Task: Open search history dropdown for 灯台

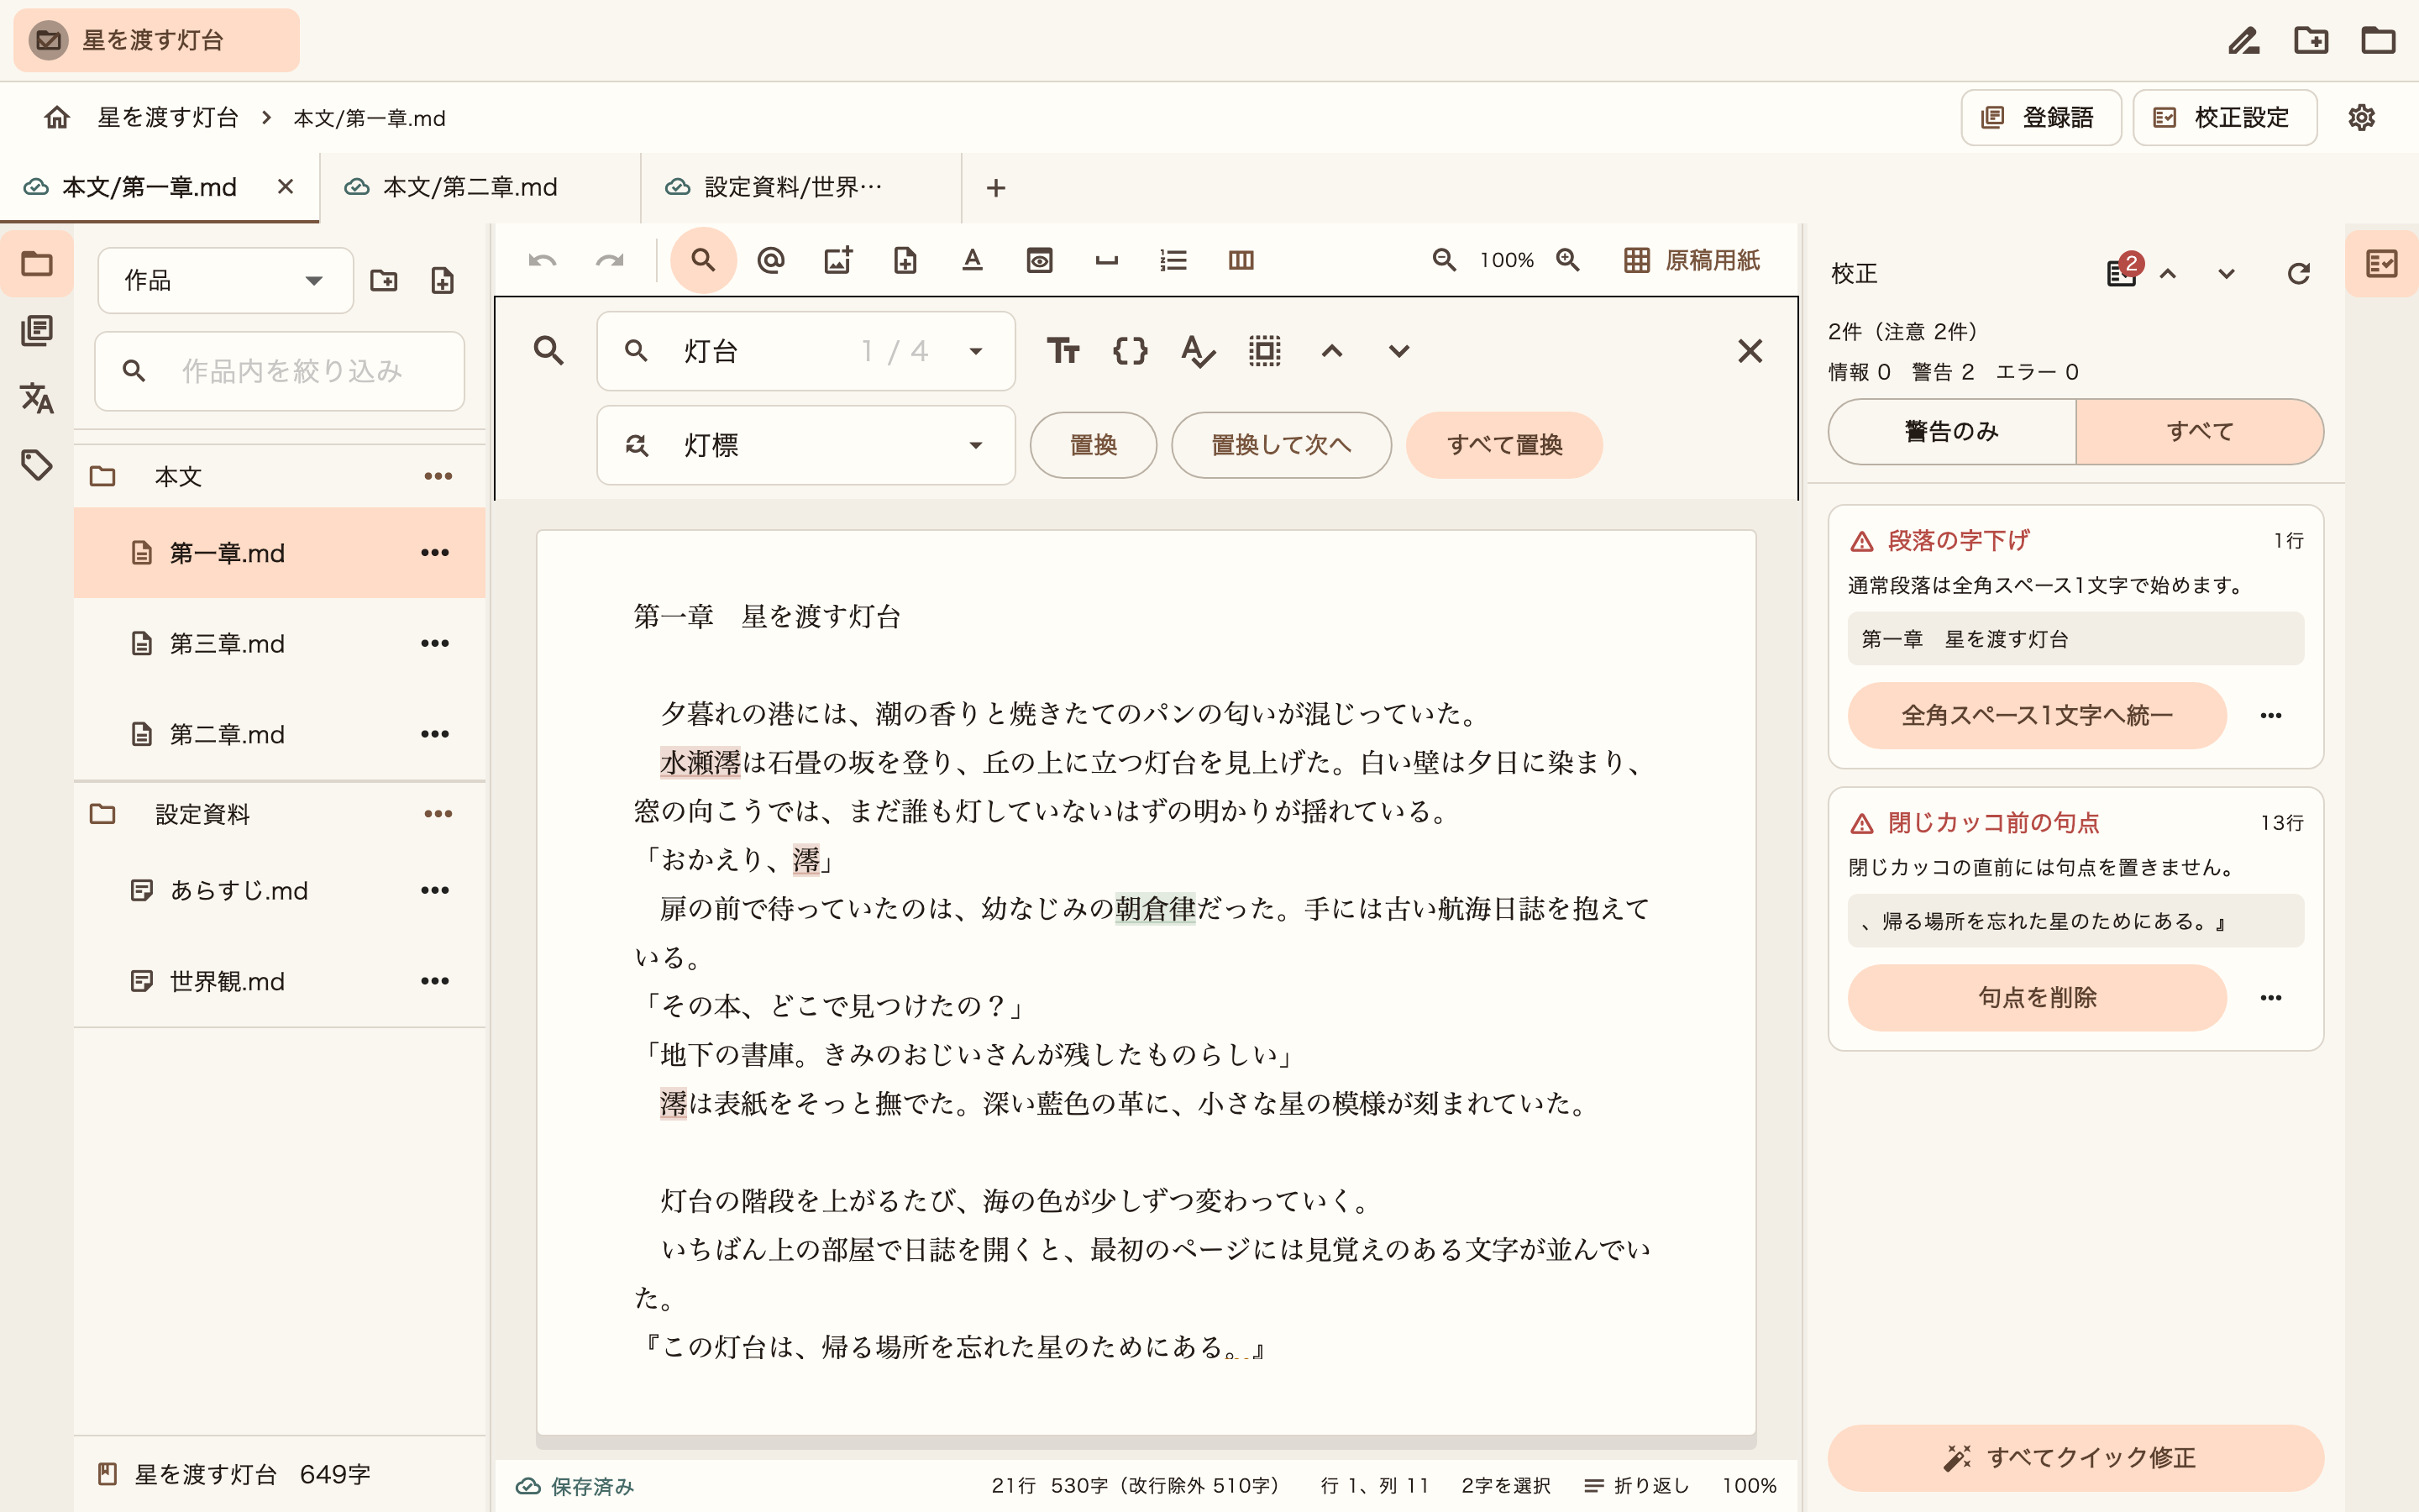Action: [x=976, y=351]
